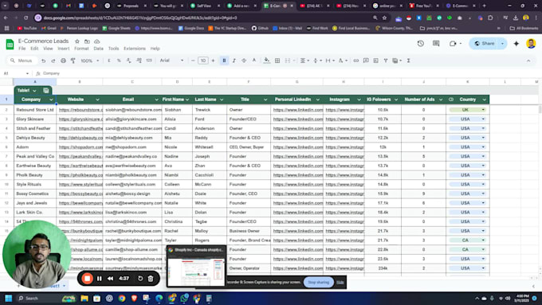The image size is (542, 305).
Task: Format as percent icon
Action: pyautogui.click(x=119, y=61)
